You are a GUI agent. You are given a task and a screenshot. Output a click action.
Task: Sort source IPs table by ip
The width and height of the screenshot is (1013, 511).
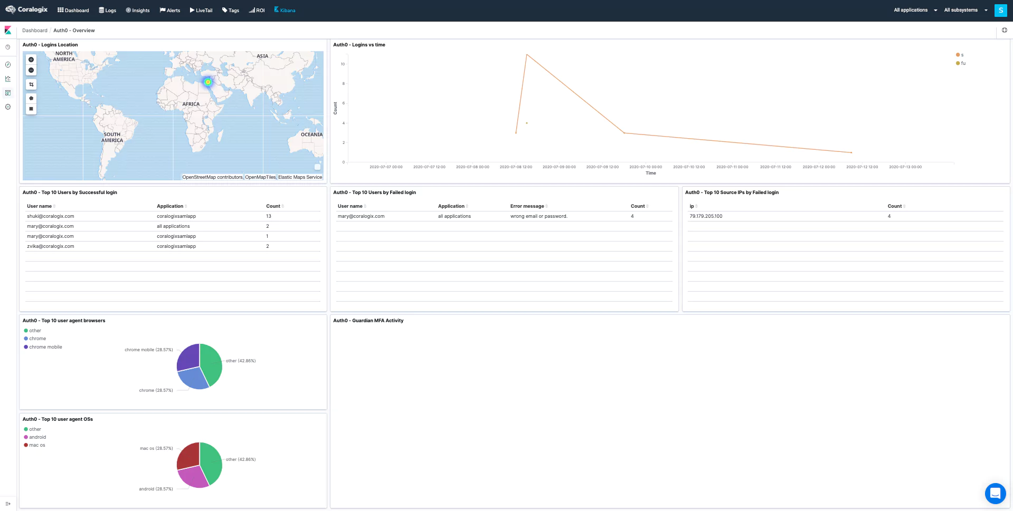pos(694,206)
